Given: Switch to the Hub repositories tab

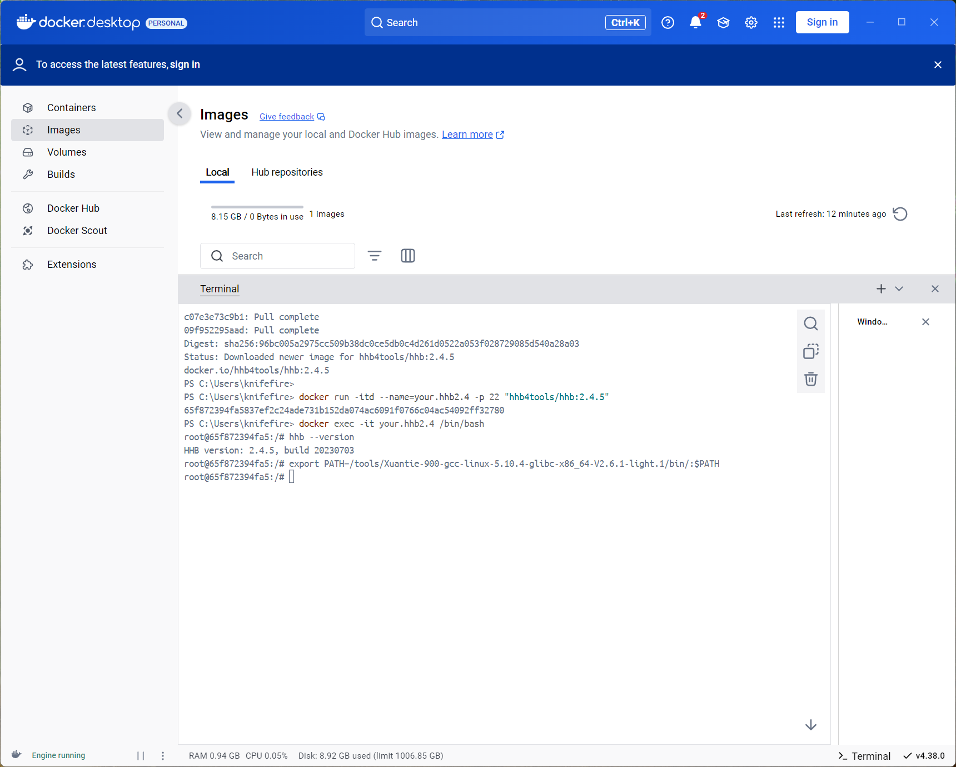Looking at the screenshot, I should 287,172.
